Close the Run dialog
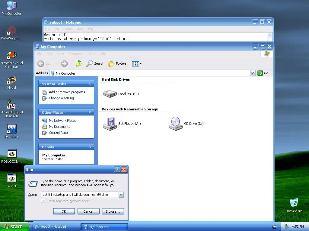 pos(124,170)
